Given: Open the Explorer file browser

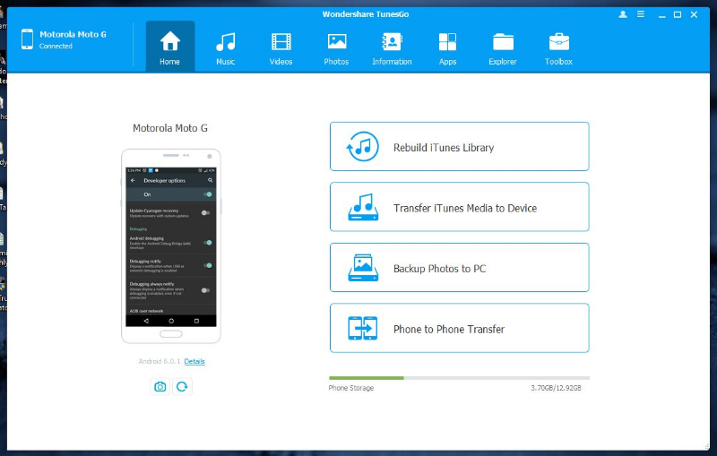Looking at the screenshot, I should [x=503, y=48].
